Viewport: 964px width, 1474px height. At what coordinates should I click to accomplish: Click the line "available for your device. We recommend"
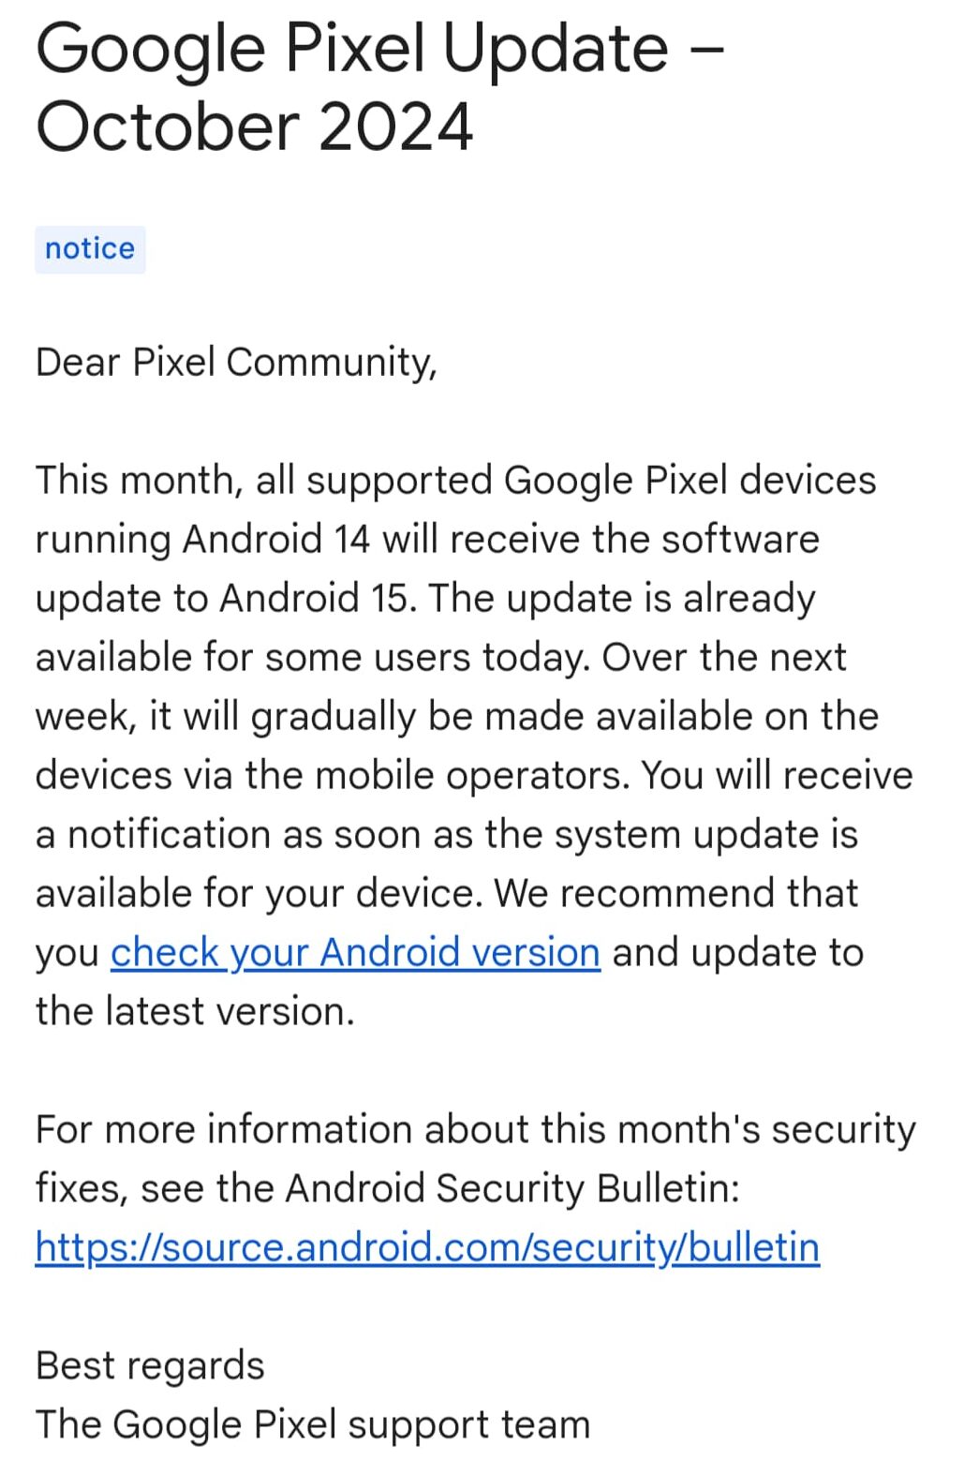447,894
